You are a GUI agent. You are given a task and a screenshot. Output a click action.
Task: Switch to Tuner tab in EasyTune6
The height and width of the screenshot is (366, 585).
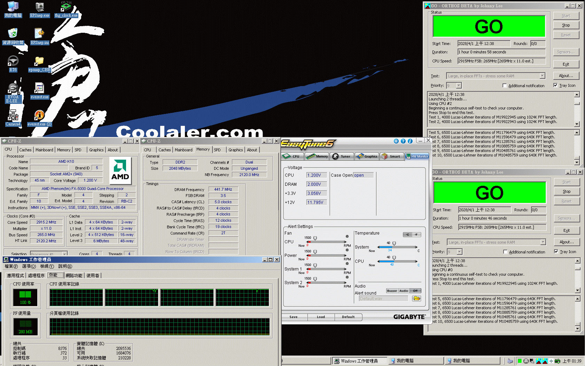342,157
